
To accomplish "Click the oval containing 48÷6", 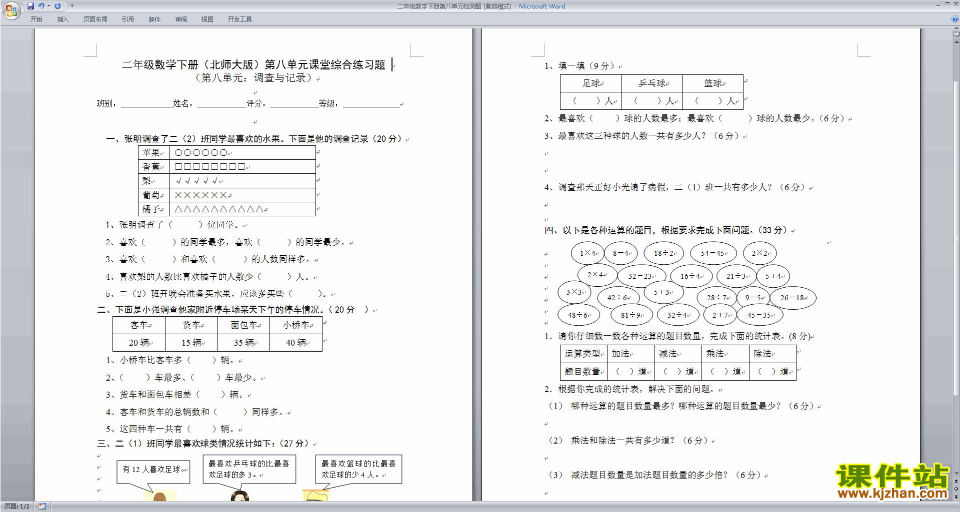I will point(578,315).
